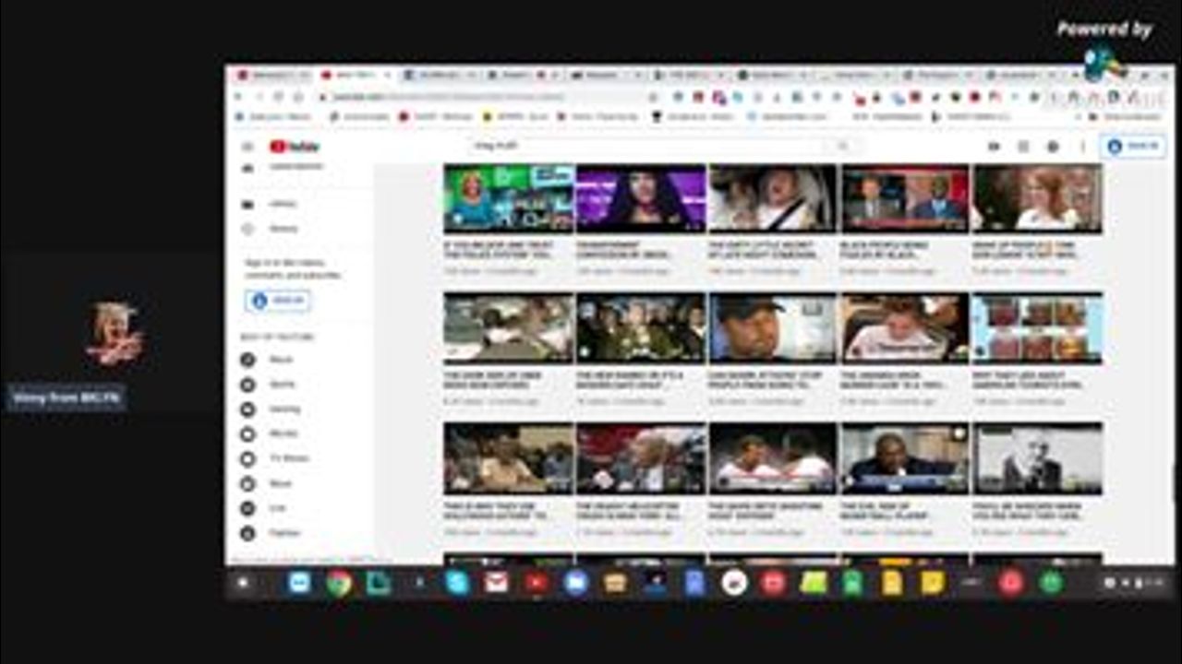Image resolution: width=1182 pixels, height=664 pixels.
Task: Click the create video camera icon
Action: [x=994, y=147]
